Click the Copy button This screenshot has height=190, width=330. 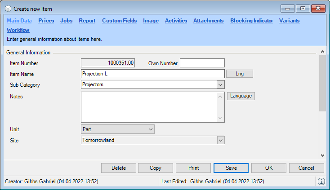155,168
